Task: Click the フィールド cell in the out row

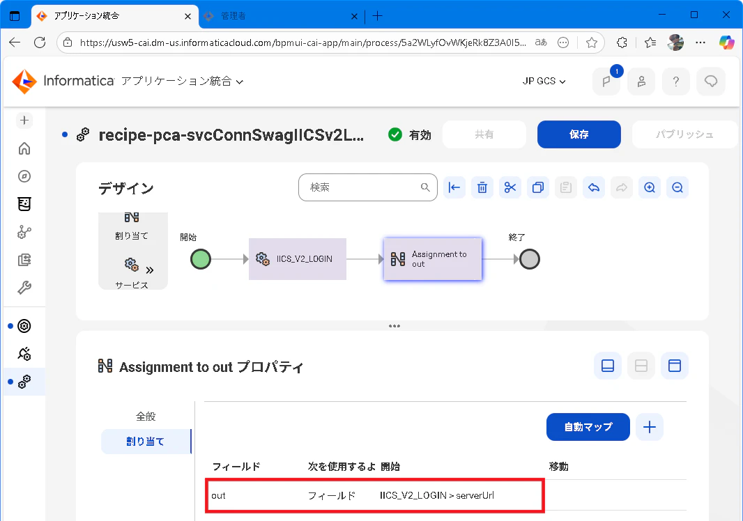Action: point(332,495)
